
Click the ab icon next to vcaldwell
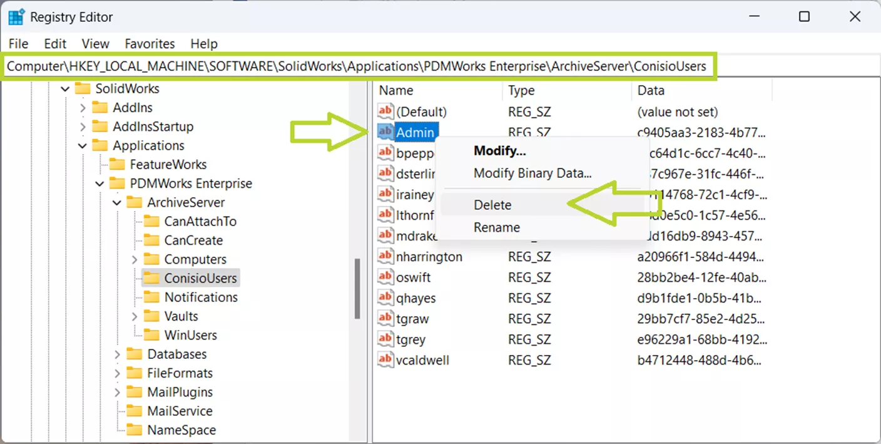[x=385, y=359]
